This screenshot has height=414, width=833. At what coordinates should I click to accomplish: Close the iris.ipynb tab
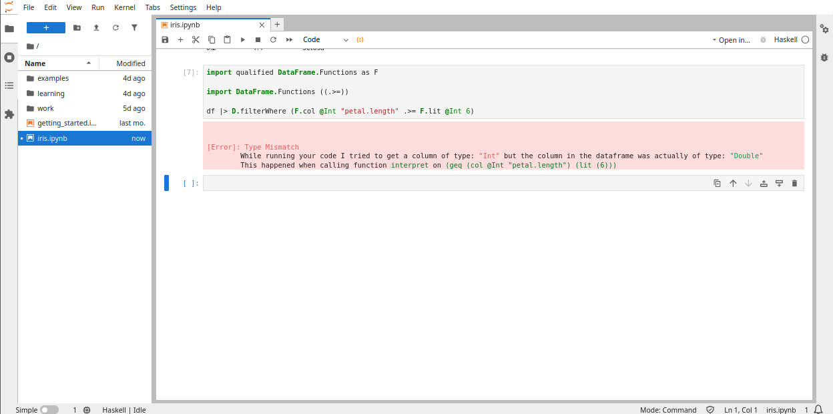tap(260, 25)
